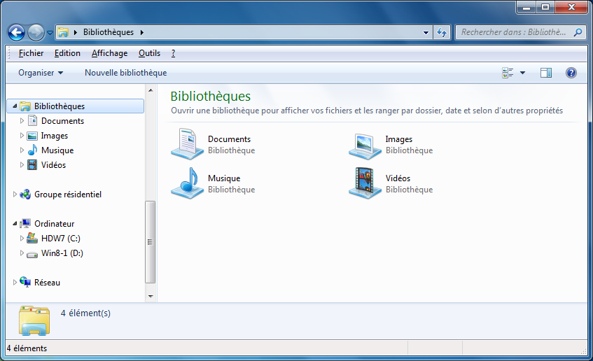Expand the Documents tree node

pos(22,120)
